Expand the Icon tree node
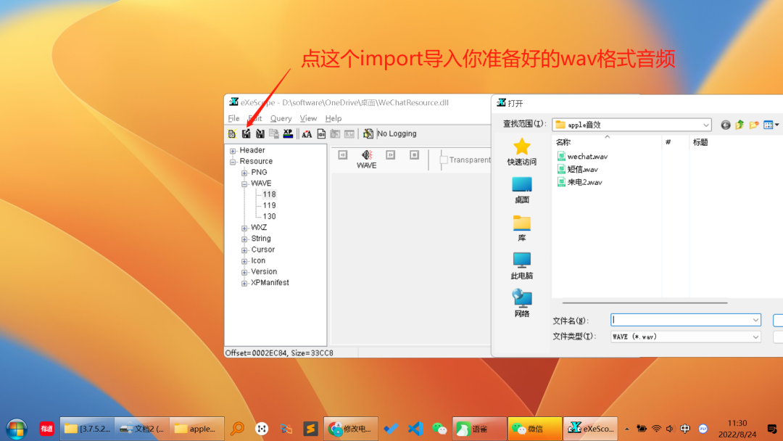 [244, 260]
